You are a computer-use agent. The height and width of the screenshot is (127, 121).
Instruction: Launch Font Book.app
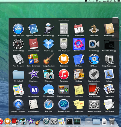tap(18, 59)
